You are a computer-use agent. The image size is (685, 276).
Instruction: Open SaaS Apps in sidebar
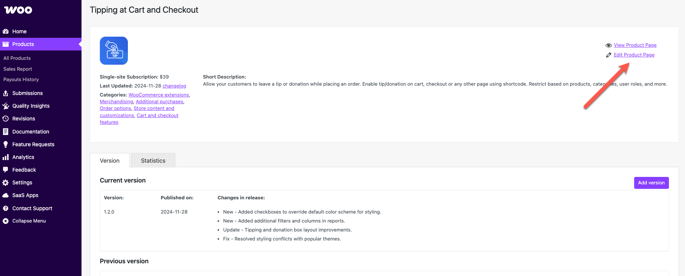pos(41,195)
